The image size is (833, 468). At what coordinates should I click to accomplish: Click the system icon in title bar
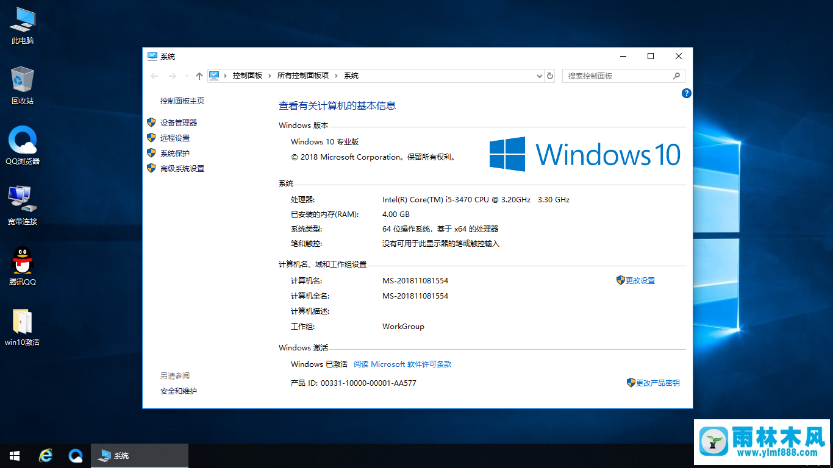coord(152,56)
